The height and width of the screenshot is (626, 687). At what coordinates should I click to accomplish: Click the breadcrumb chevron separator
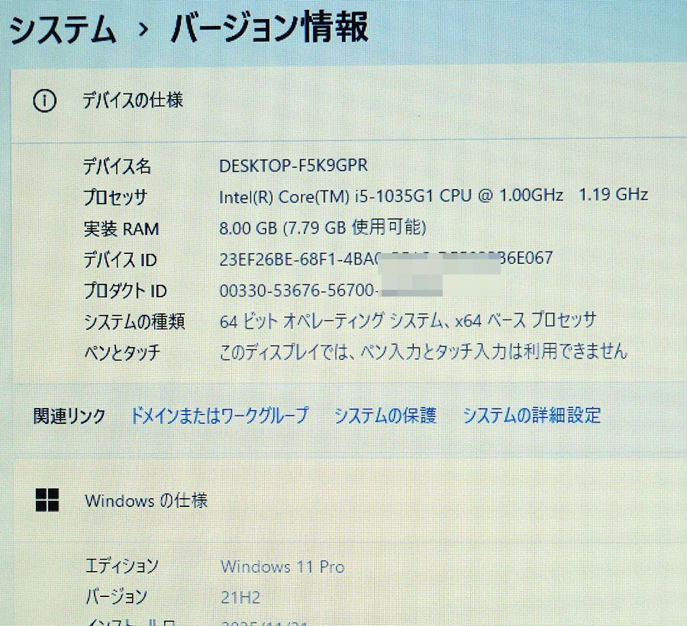(144, 29)
